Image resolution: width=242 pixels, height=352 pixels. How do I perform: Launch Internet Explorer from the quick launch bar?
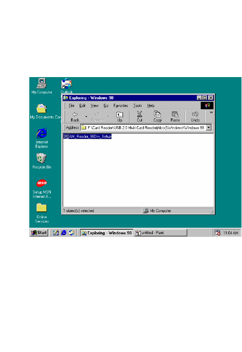pos(64,233)
